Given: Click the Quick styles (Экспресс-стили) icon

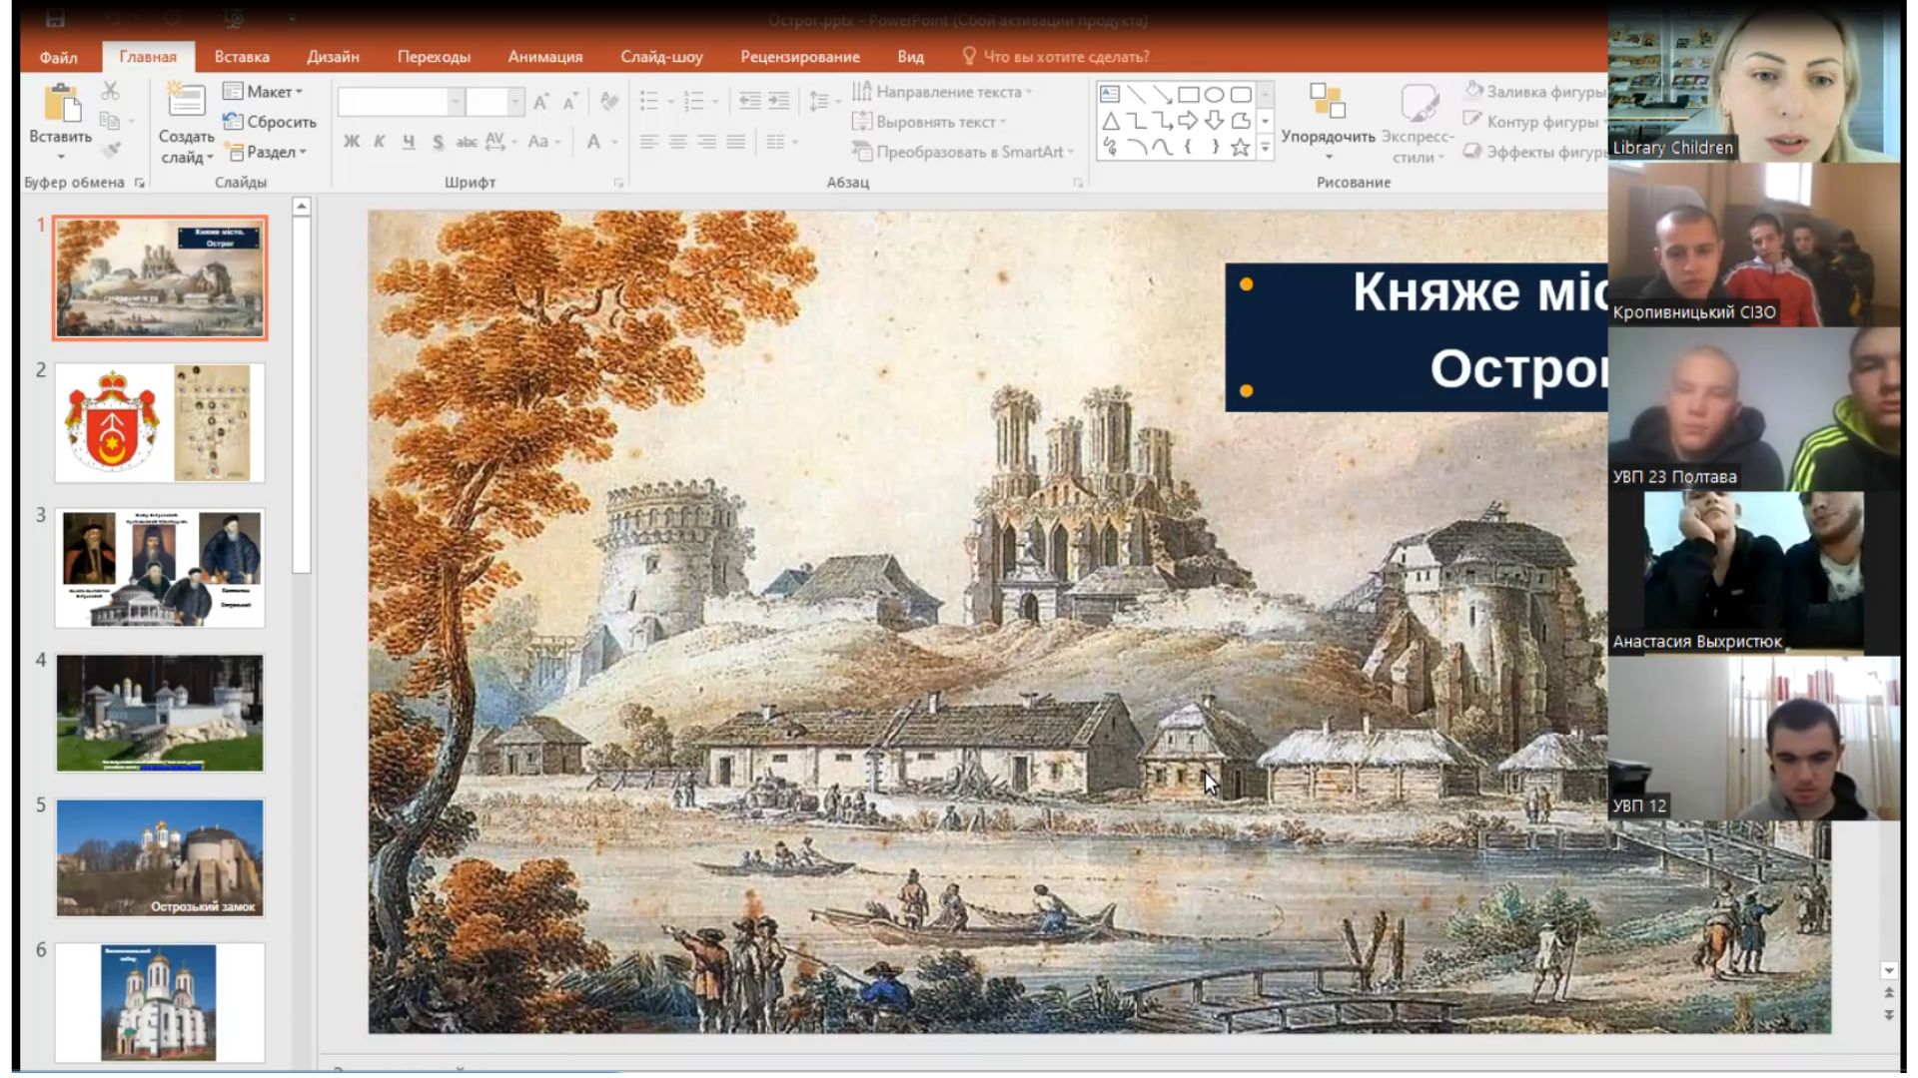Looking at the screenshot, I should click(x=1419, y=102).
